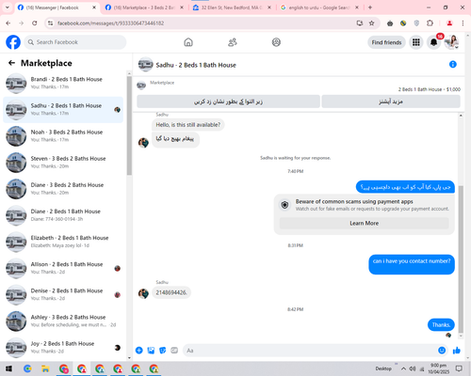The width and height of the screenshot is (471, 376).
Task: Click Sadhu's avatar beside the phone number message
Action: [x=143, y=293]
